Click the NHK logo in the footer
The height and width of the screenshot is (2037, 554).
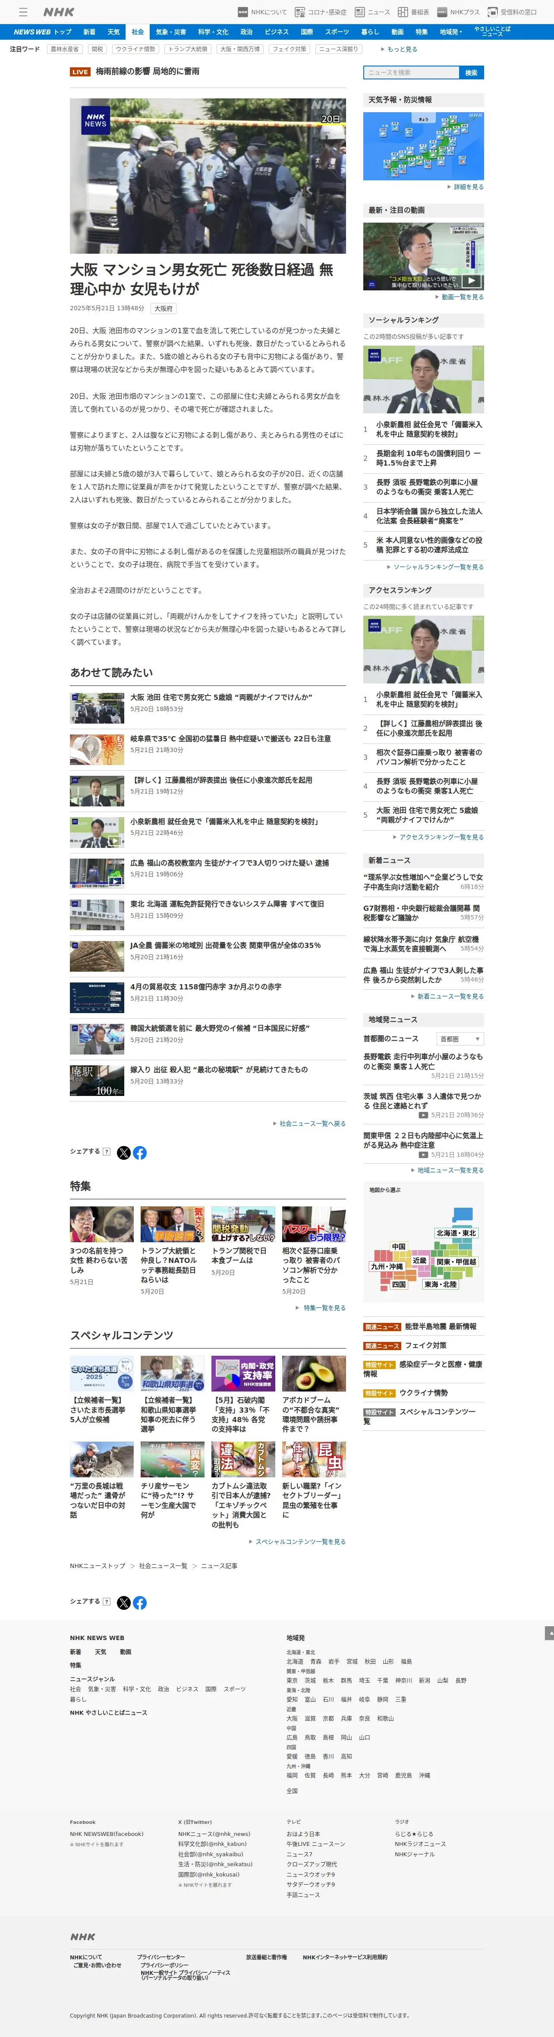coord(82,1937)
